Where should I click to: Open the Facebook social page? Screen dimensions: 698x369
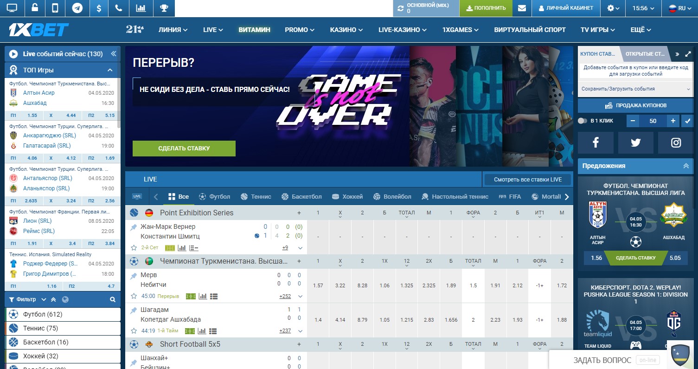coord(596,143)
